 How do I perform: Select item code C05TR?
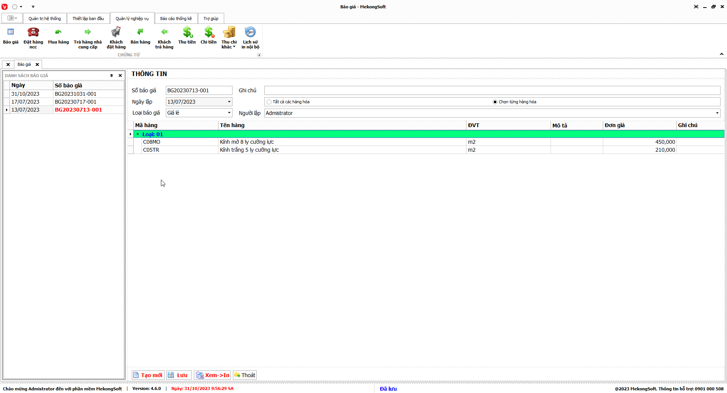coord(180,150)
